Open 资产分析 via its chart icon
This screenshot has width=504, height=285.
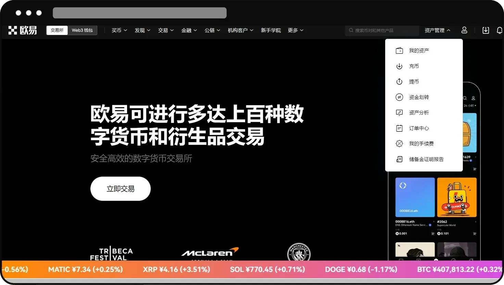point(399,112)
